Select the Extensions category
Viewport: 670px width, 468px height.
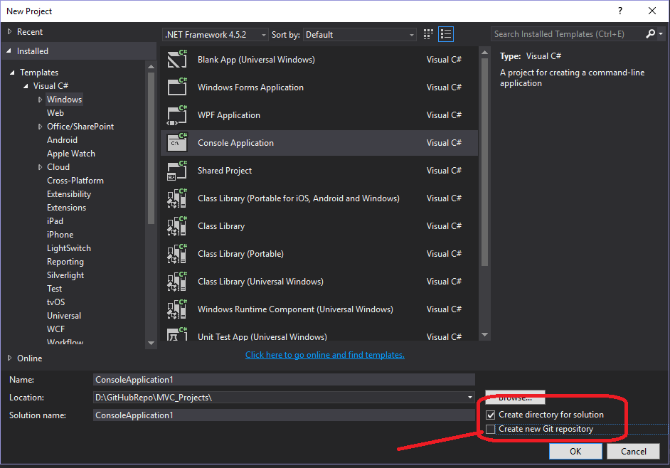point(66,208)
